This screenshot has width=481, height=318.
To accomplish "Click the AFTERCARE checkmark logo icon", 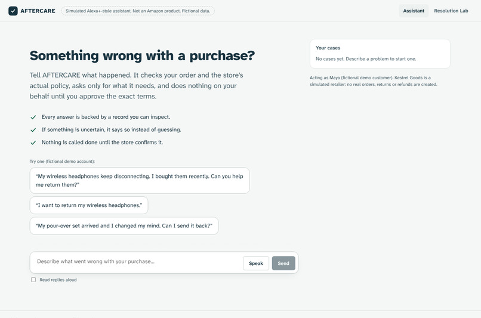I will (x=13, y=11).
